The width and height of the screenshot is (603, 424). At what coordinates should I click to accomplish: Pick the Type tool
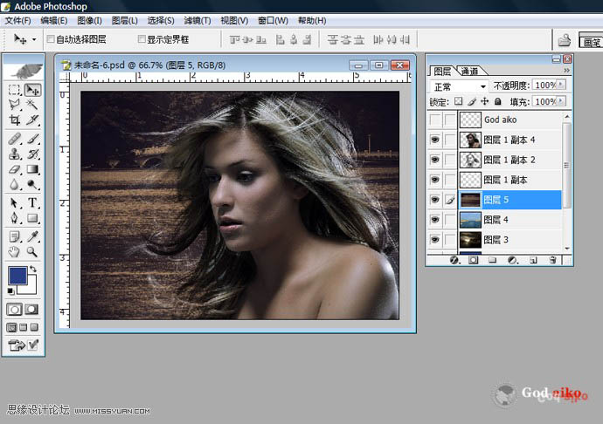[x=32, y=202]
